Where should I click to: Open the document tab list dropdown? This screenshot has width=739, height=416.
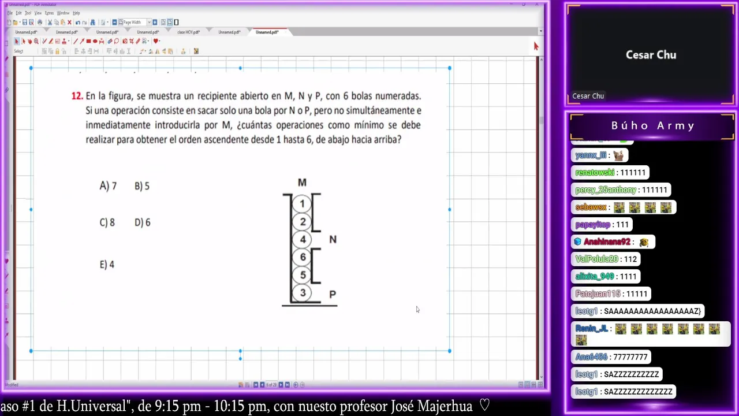[540, 32]
